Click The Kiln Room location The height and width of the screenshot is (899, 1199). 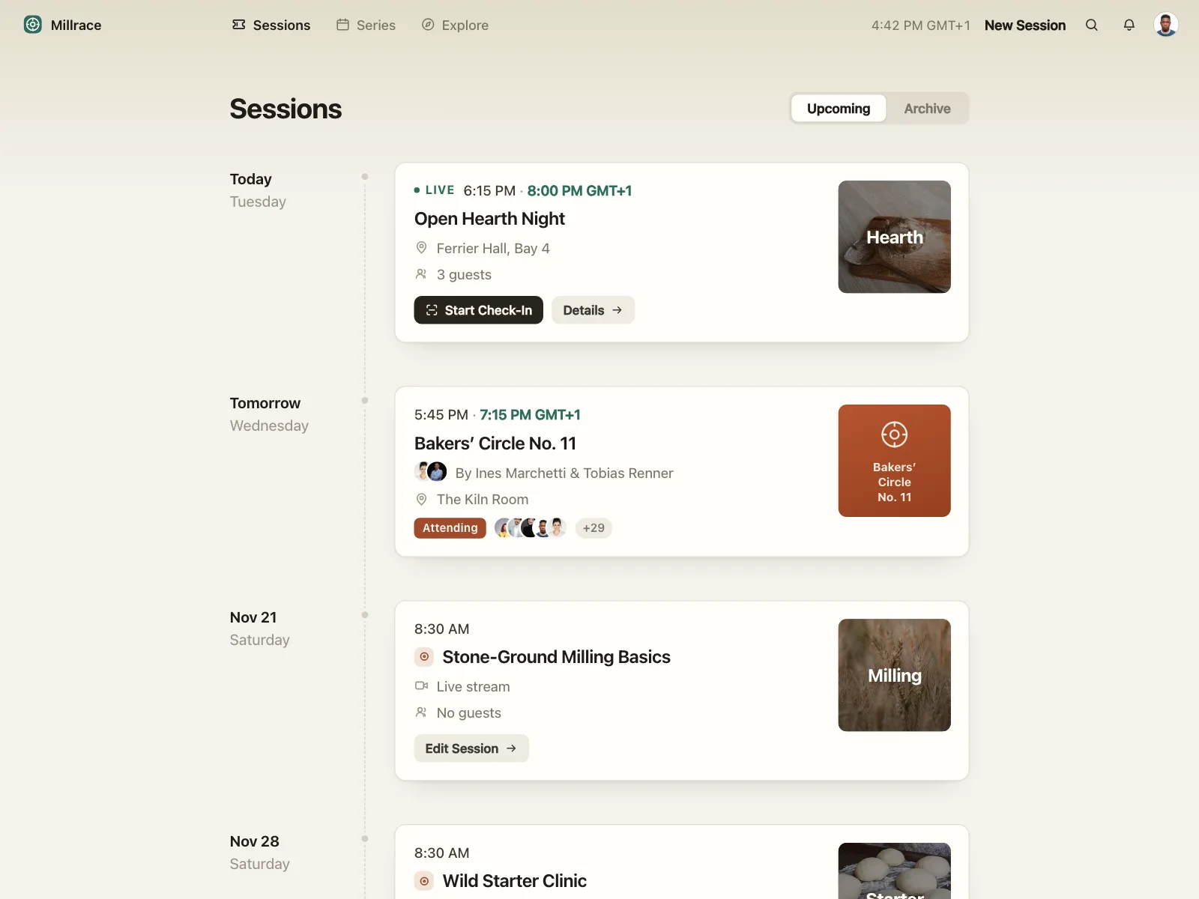[483, 499]
